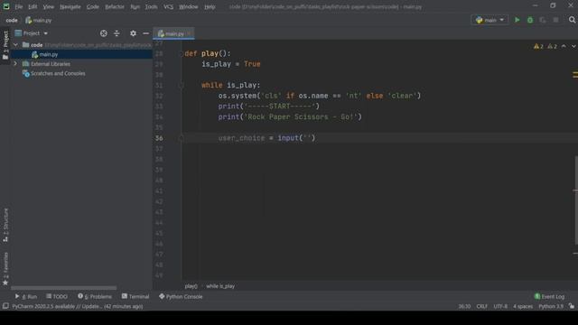This screenshot has height=325, width=578.
Task: Open the Edit menu
Action: point(33,6)
